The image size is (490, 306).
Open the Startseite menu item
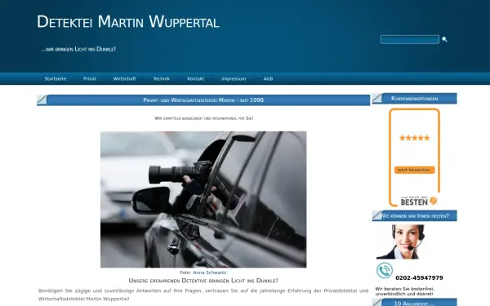(x=56, y=78)
